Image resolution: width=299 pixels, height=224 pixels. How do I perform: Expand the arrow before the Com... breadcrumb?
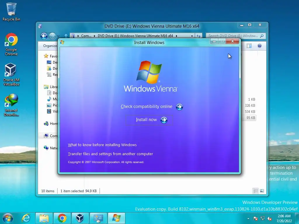78,36
